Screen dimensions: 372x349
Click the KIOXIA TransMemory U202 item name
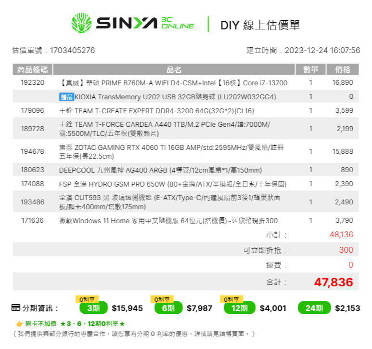175,97
